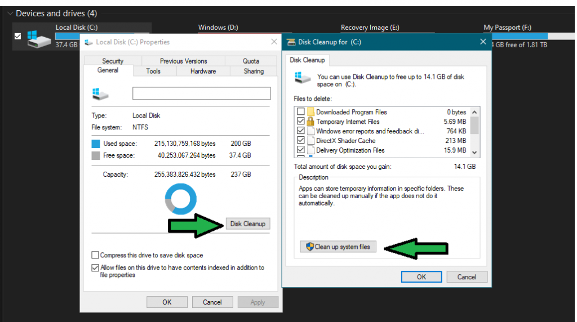The height and width of the screenshot is (322, 577).
Task: Click the Properties window title bar drive icon
Action: click(88, 42)
